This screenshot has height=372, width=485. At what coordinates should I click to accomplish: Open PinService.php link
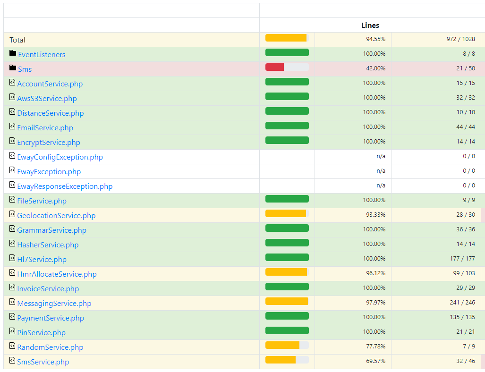(x=41, y=333)
